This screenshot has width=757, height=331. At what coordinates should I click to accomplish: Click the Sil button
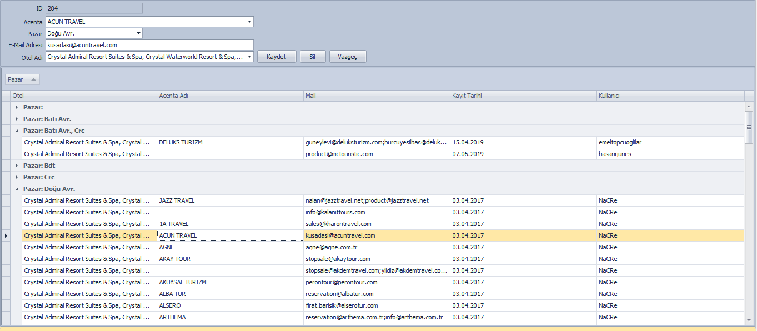pyautogui.click(x=313, y=57)
